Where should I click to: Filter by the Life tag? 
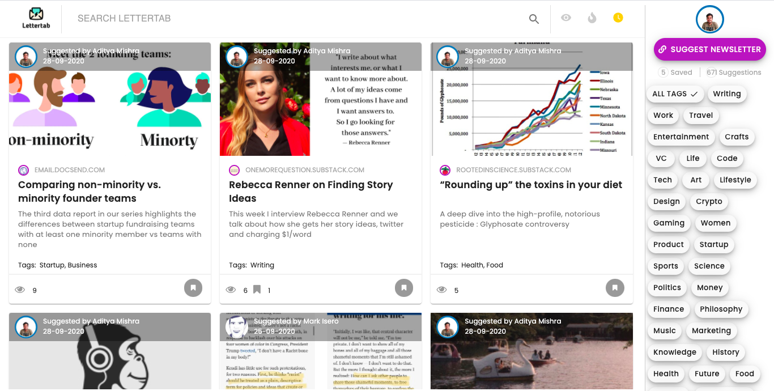click(x=693, y=159)
